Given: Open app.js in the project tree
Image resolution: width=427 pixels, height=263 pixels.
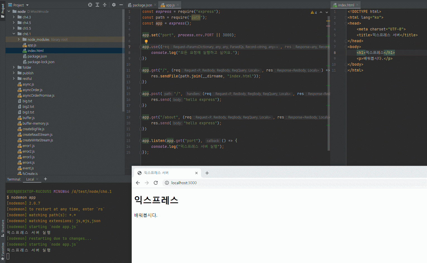Looking at the screenshot, I should pyautogui.click(x=32, y=45).
